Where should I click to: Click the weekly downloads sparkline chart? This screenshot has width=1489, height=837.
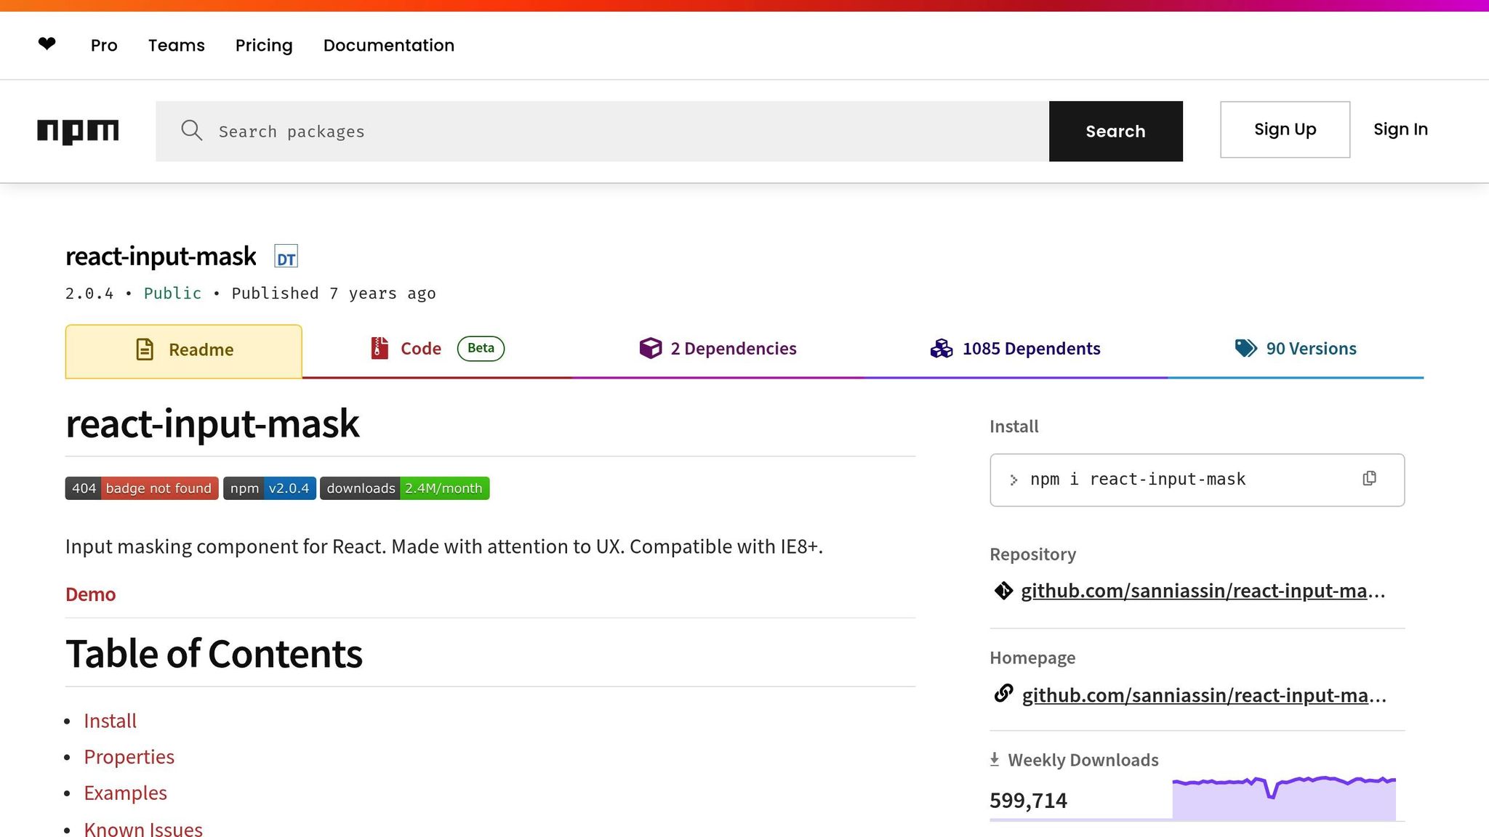click(1284, 798)
